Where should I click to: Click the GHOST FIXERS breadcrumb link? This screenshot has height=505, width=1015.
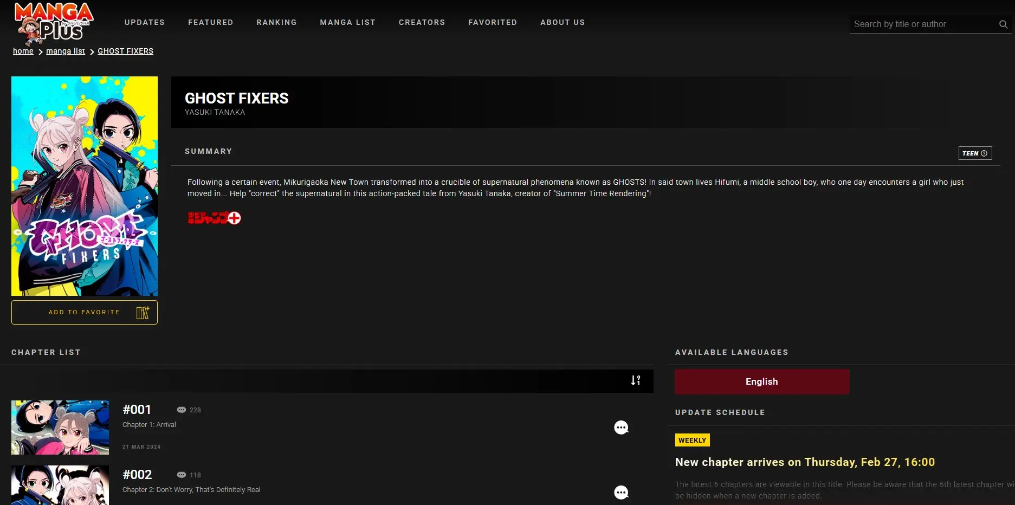click(x=126, y=51)
